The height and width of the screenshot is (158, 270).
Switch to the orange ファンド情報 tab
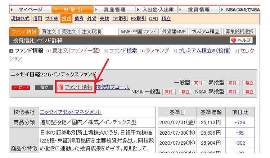(x=24, y=32)
